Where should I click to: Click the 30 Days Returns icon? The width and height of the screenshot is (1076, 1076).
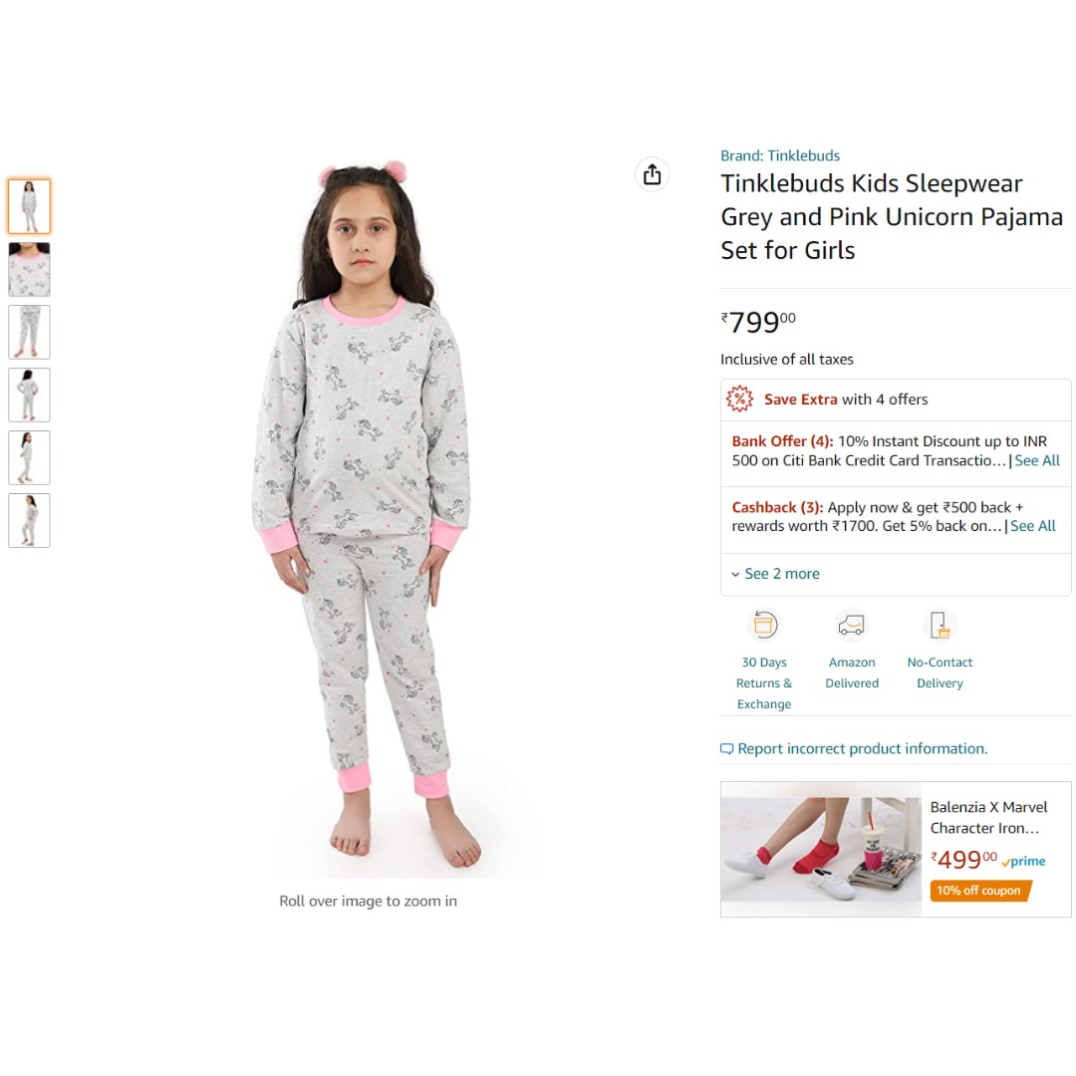[x=764, y=625]
